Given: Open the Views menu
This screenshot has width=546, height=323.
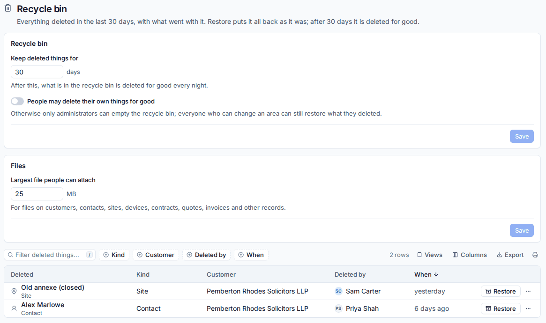Looking at the screenshot, I should [x=430, y=255].
